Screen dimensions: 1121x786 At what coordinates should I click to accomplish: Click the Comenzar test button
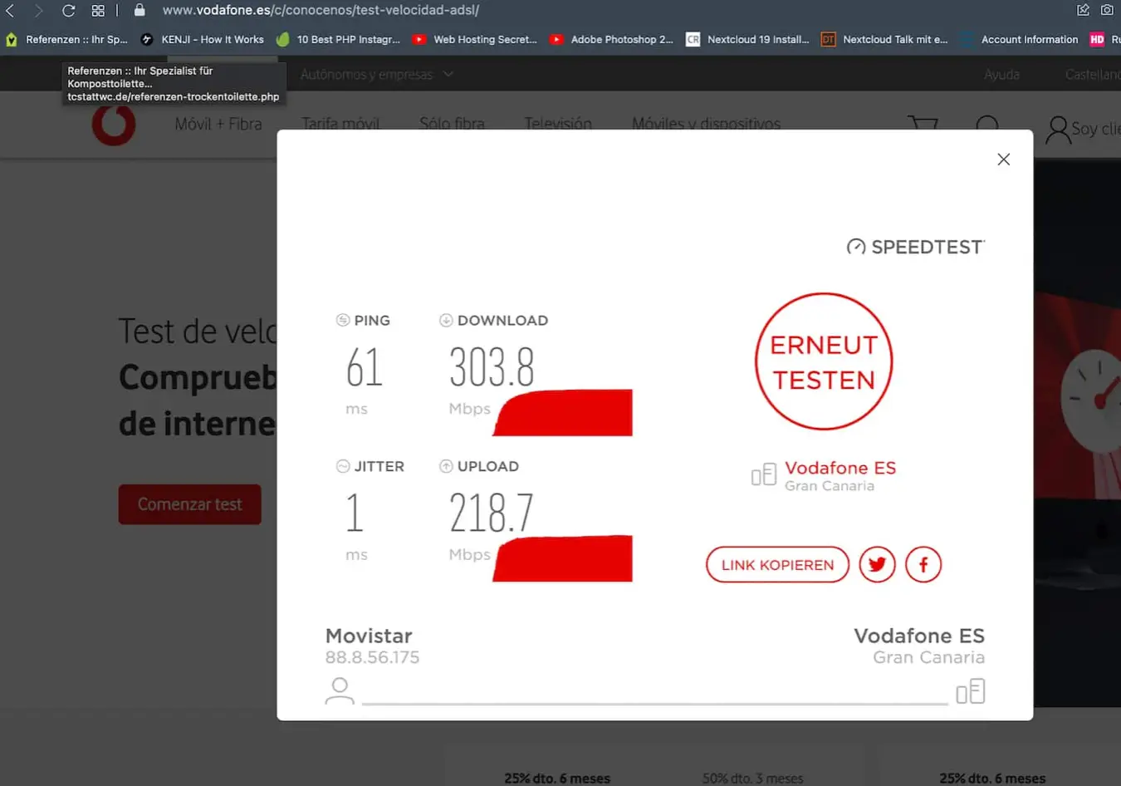190,504
